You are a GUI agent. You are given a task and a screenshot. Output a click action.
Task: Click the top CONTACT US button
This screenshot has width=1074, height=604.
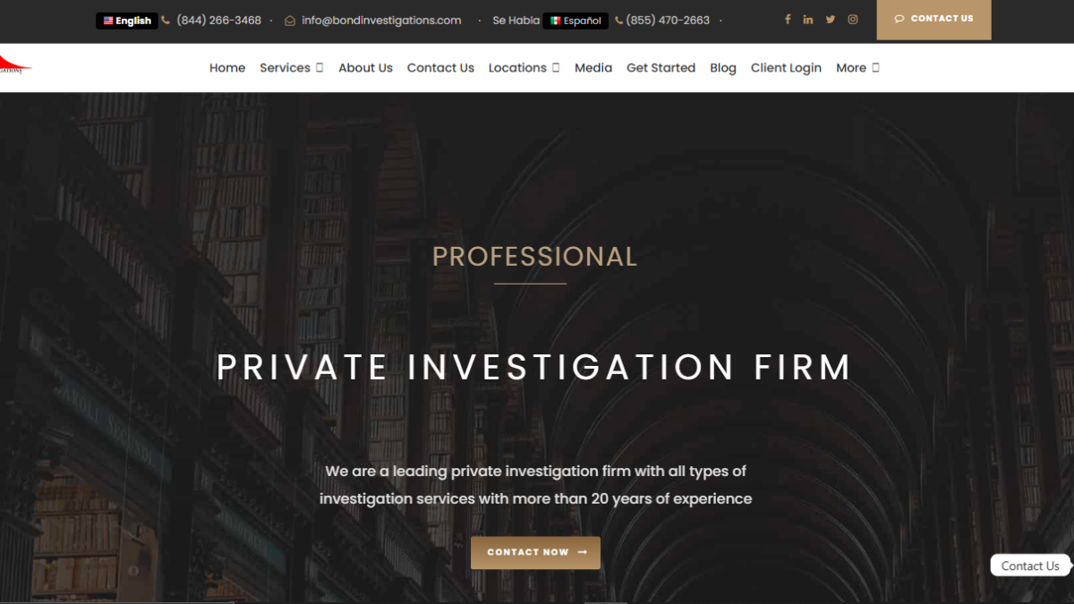(933, 20)
